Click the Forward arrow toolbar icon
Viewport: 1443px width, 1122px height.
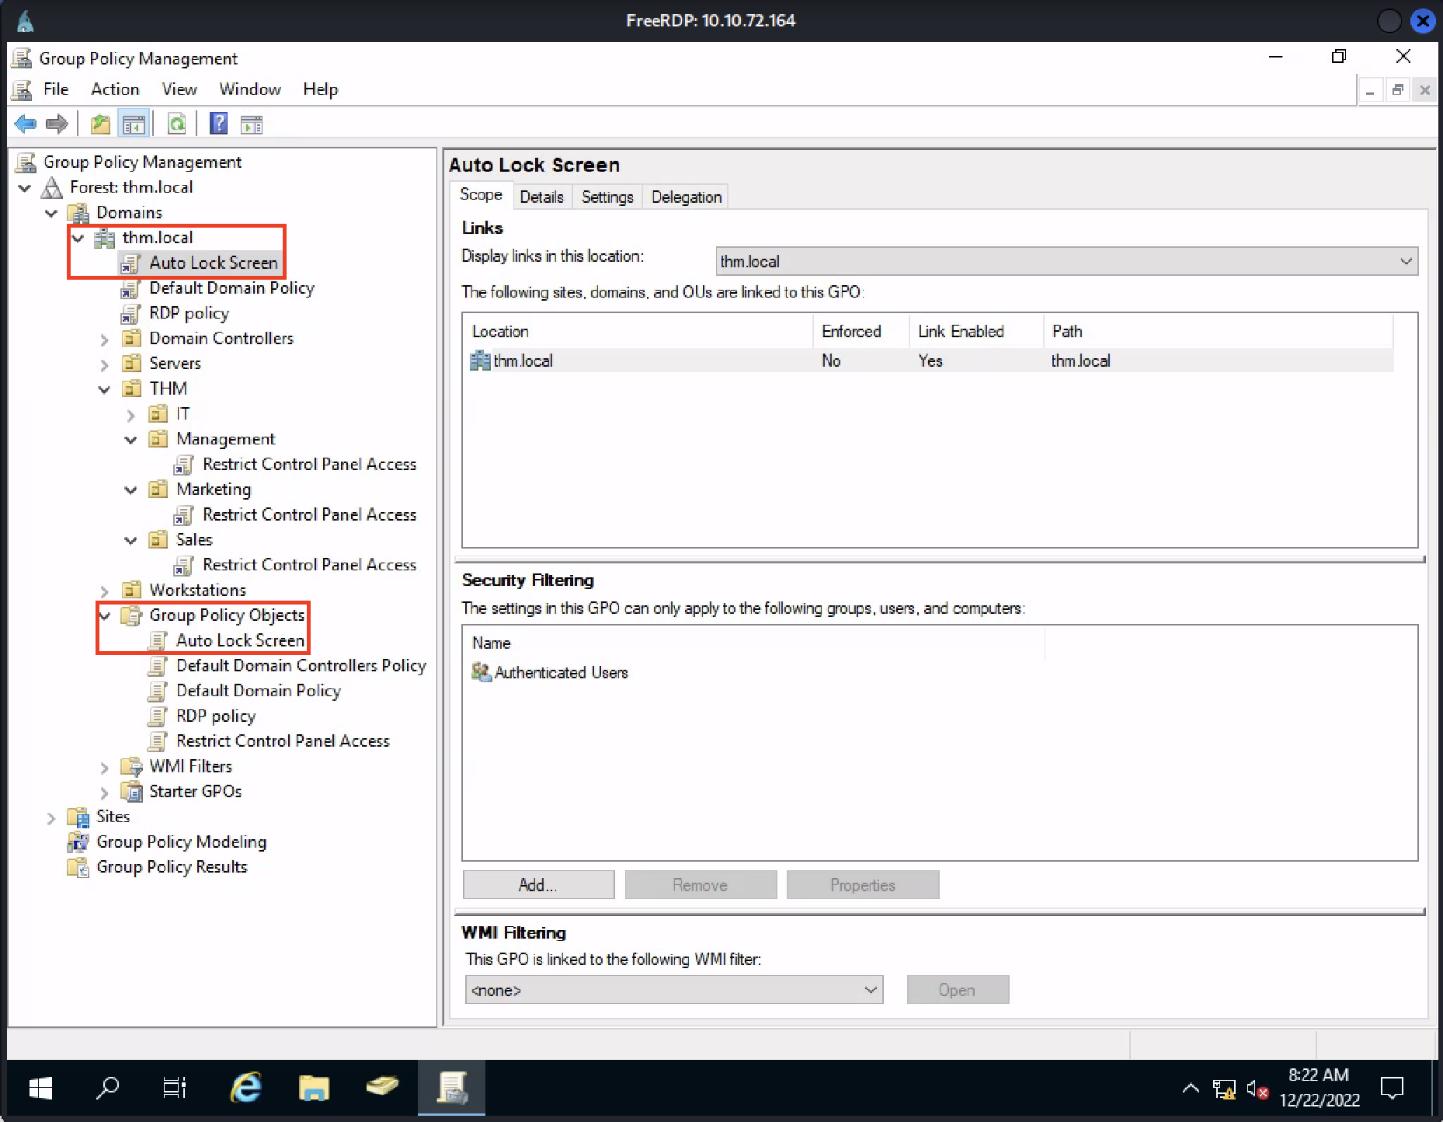[x=57, y=124]
